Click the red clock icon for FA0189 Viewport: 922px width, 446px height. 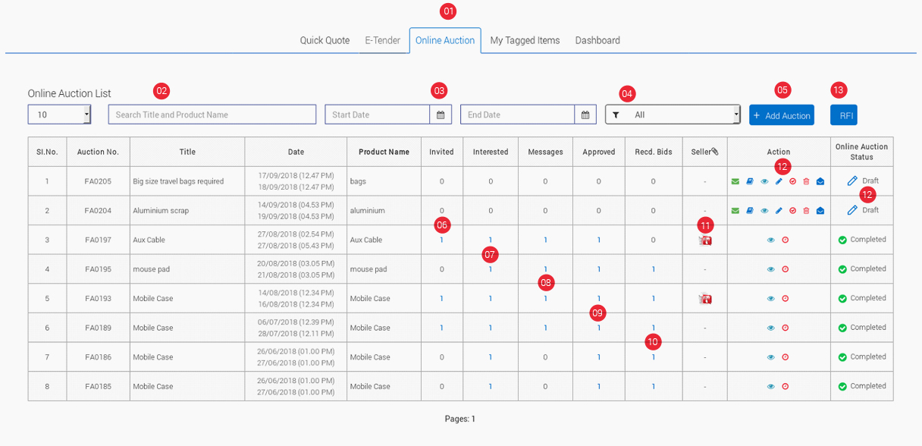pos(786,328)
